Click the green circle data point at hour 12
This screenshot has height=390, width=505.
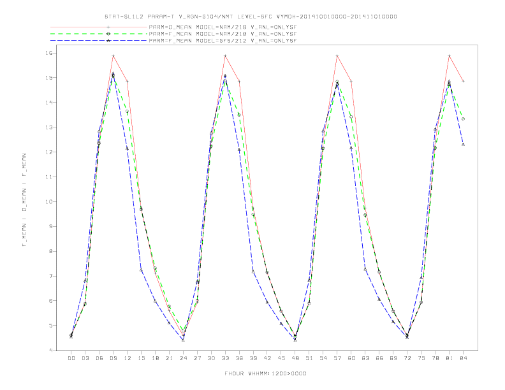pyautogui.click(x=128, y=112)
